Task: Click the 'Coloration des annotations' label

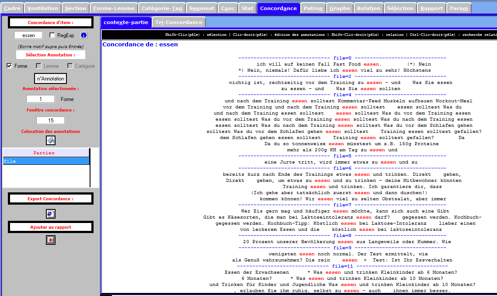Action: pos(51,131)
